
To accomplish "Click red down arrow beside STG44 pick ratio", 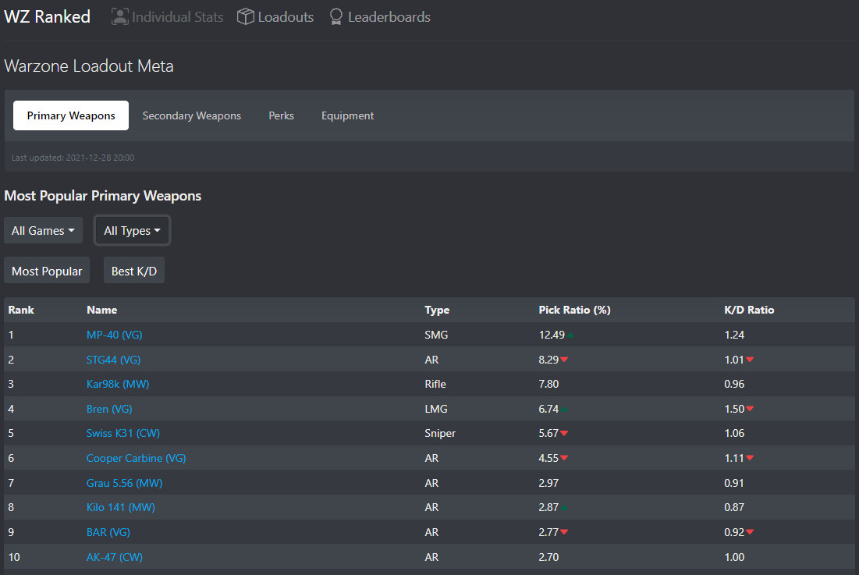I will (x=564, y=360).
